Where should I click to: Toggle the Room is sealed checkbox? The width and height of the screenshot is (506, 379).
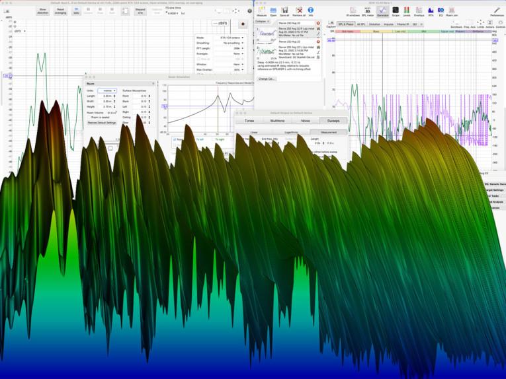pos(88,118)
